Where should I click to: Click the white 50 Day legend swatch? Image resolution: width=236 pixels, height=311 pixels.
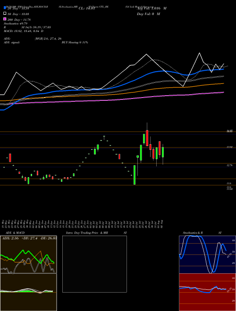(5, 14)
